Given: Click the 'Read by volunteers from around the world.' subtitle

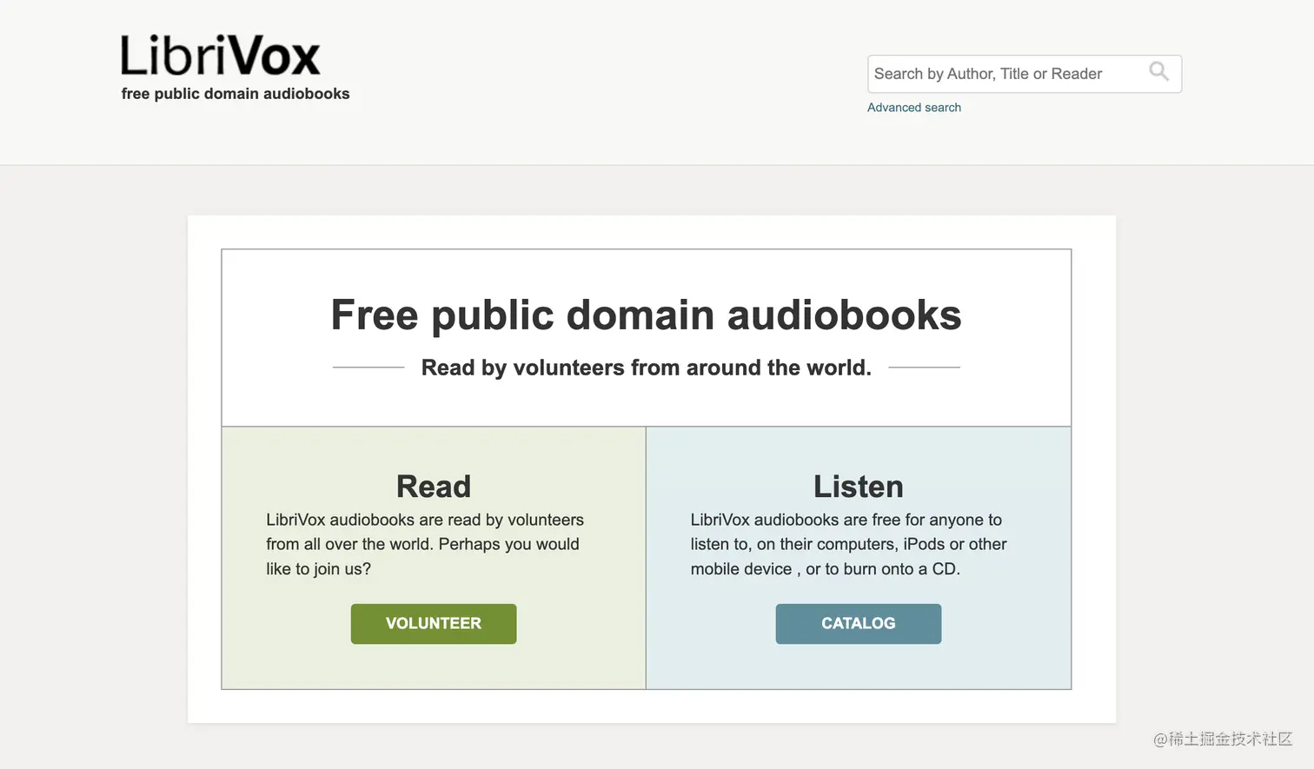Looking at the screenshot, I should 647,368.
